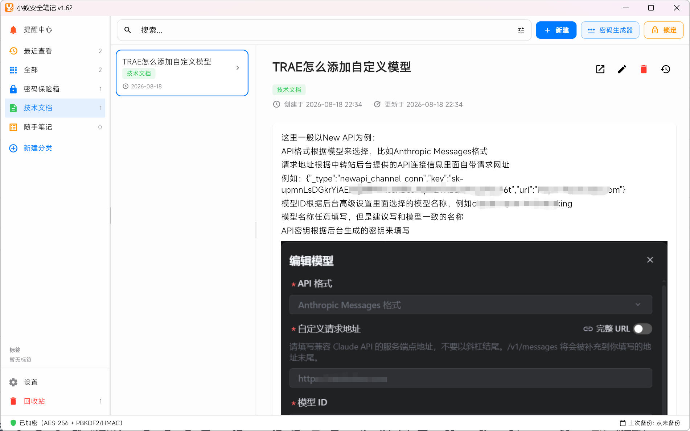Screen dimensions: 690x431
Task: Select 最近查看 in the sidebar
Action: tap(55, 51)
